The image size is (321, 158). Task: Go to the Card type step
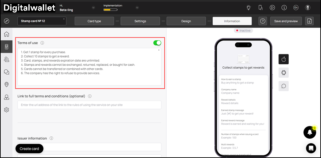pos(94,21)
